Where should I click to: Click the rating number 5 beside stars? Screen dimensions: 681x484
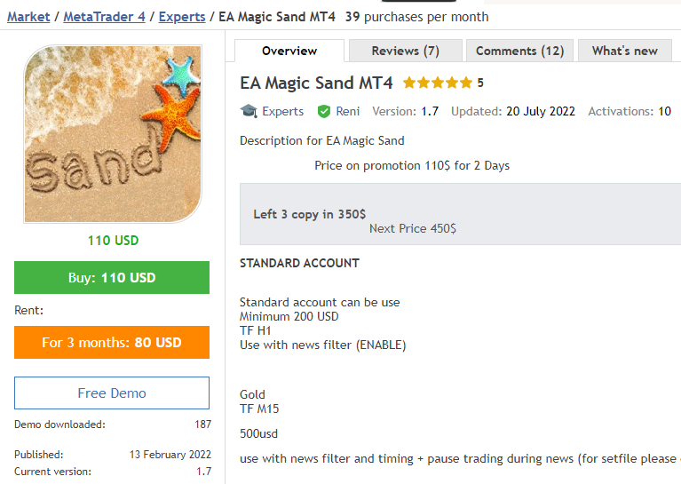[480, 83]
